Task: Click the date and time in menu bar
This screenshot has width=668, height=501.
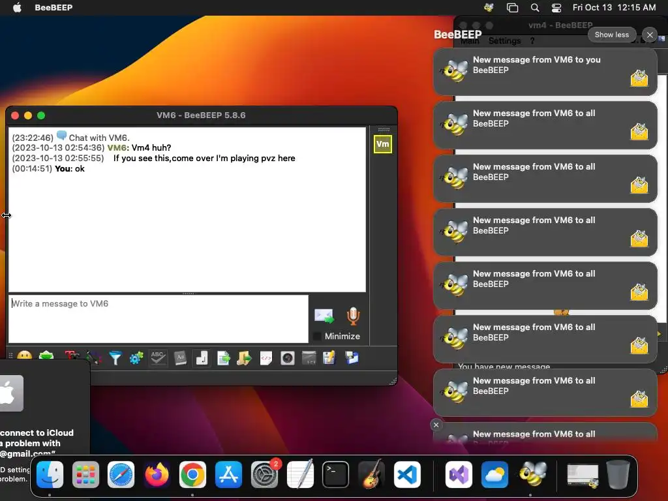Action: [614, 7]
